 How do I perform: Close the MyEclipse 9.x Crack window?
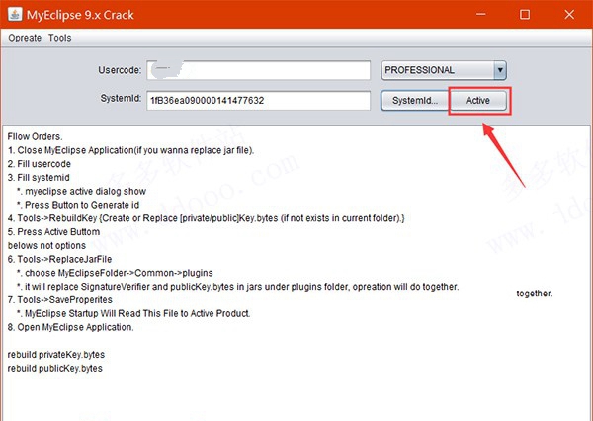569,15
